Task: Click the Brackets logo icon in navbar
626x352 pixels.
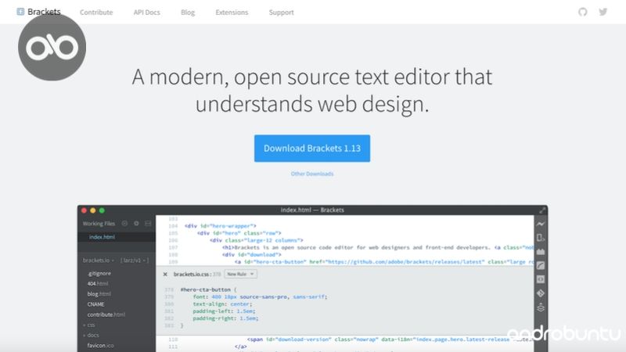Action: [20, 12]
